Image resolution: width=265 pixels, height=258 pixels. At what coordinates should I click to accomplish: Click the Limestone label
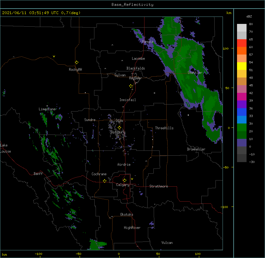tap(47, 109)
